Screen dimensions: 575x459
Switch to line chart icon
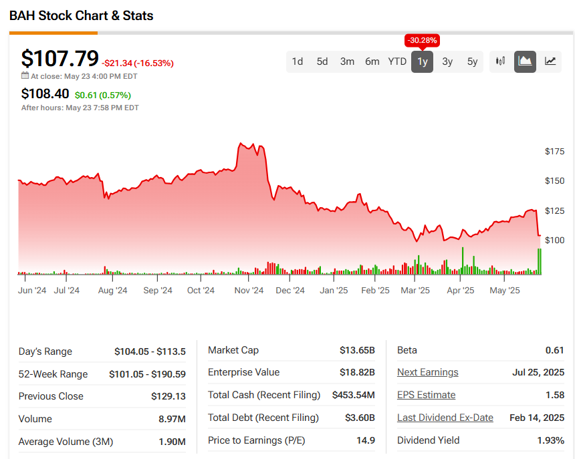pos(550,61)
